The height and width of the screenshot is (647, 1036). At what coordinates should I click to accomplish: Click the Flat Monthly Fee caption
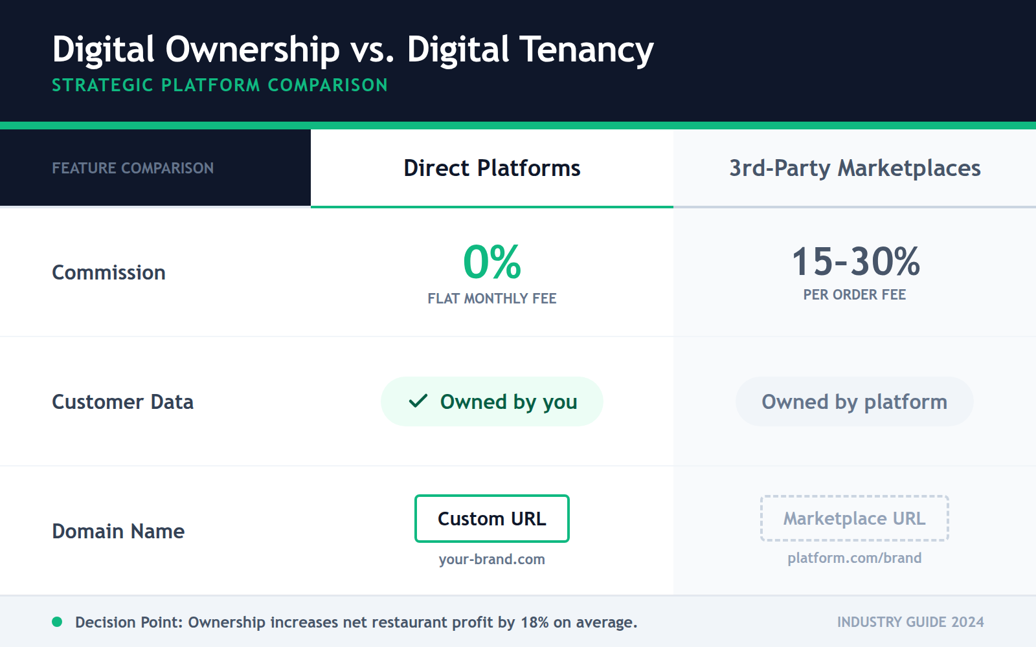click(x=491, y=298)
